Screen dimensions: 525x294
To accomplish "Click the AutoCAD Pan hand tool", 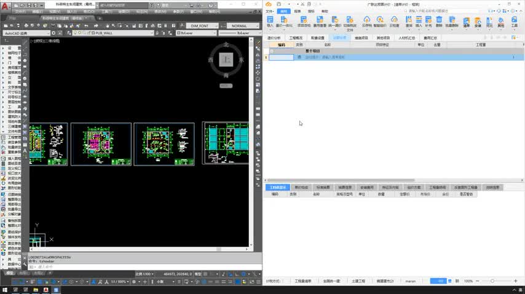I will [x=108, y=26].
